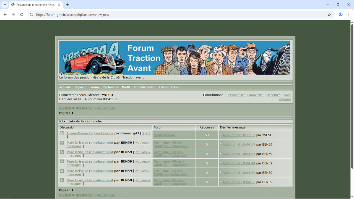Follow the Nouveaux breadcrumb above results
The width and height of the screenshot is (354, 199).
coord(106,108)
